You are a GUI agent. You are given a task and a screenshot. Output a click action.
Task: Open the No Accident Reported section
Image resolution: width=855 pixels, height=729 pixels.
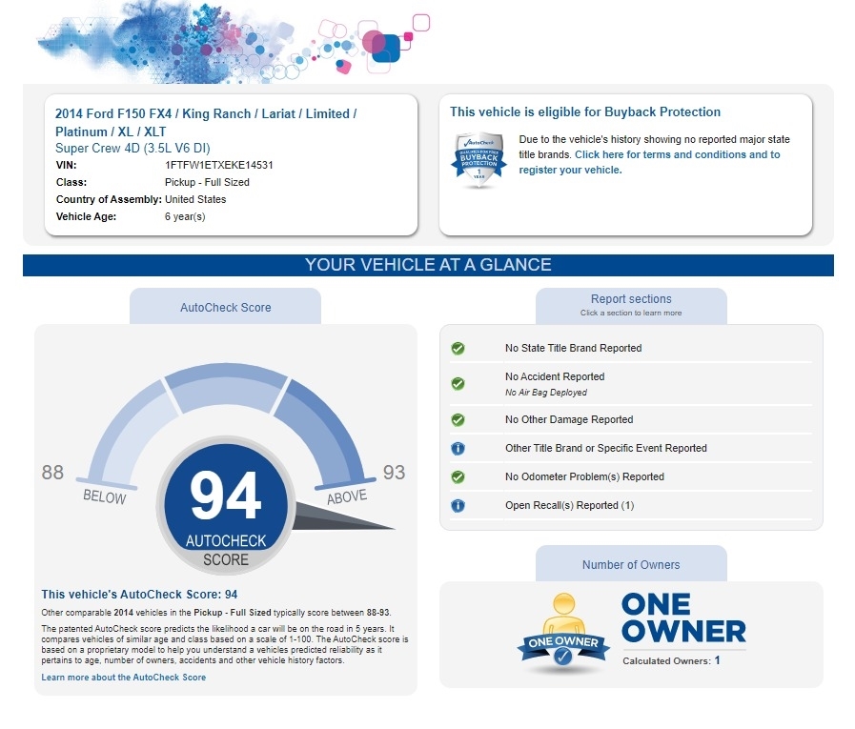pyautogui.click(x=555, y=377)
